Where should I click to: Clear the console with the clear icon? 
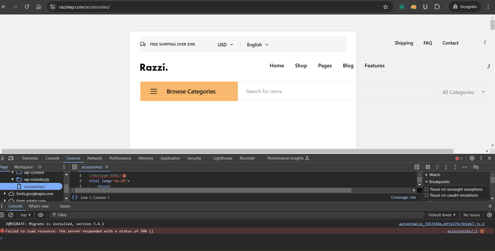click(11, 215)
